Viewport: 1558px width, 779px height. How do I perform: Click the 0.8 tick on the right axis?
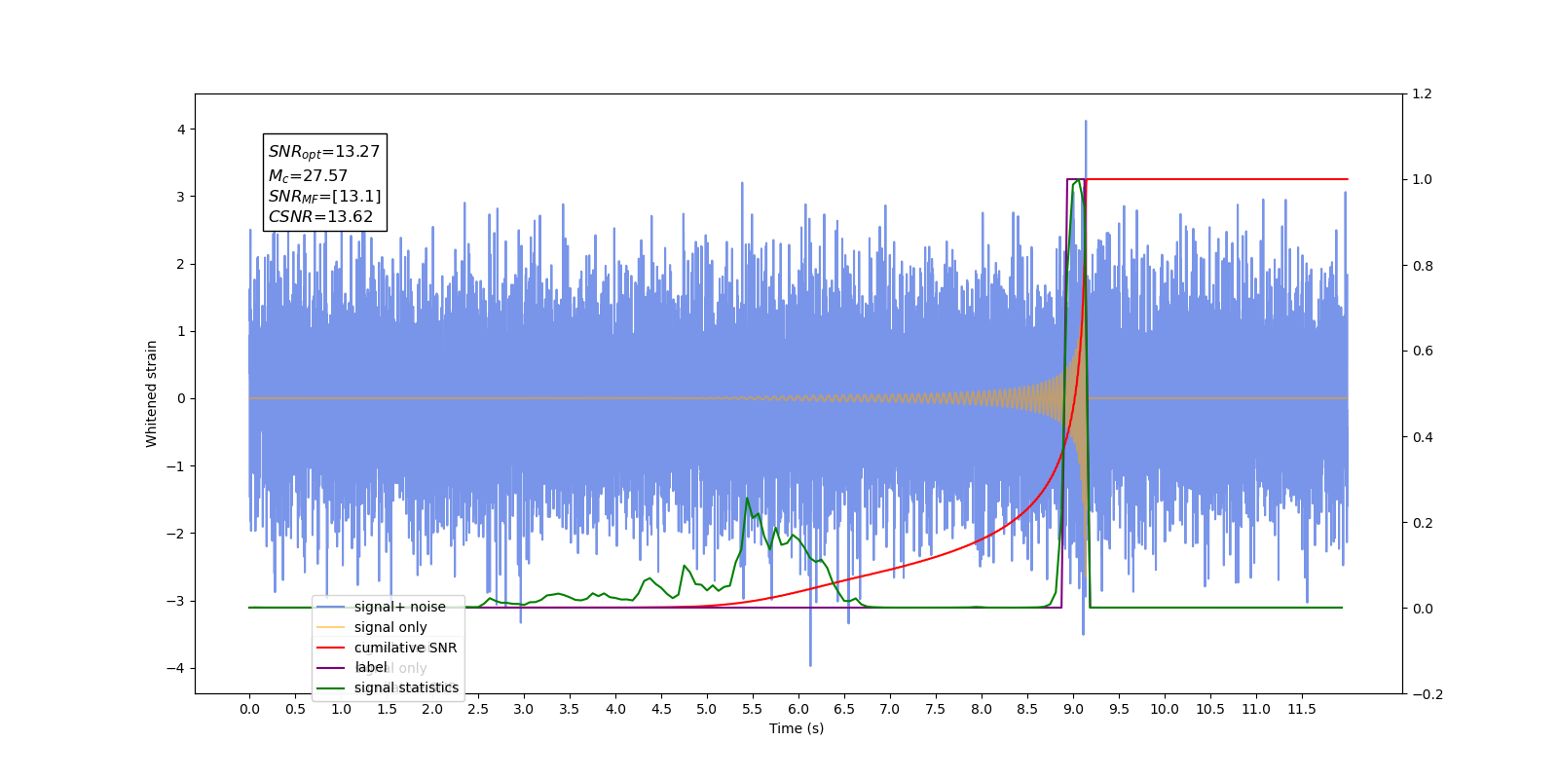(x=1423, y=266)
